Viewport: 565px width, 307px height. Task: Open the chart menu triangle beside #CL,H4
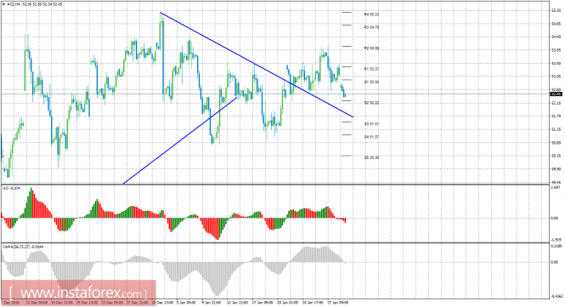(4, 4)
